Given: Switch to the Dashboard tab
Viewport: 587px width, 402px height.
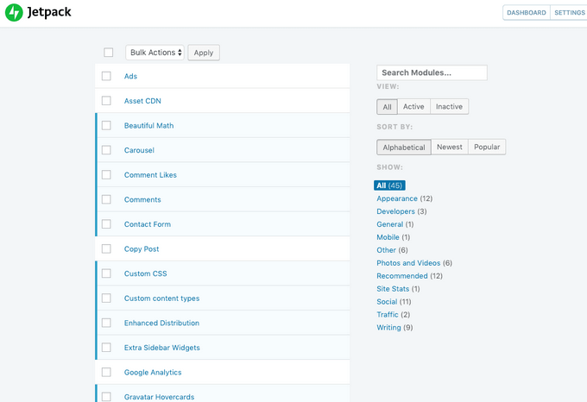Looking at the screenshot, I should click(x=526, y=13).
